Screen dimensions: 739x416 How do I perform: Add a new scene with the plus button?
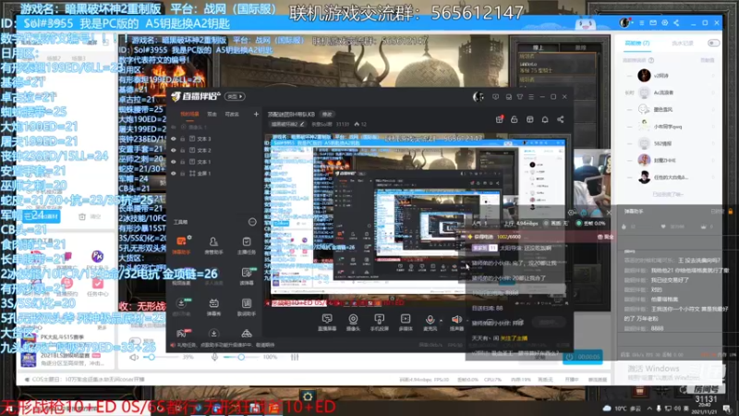coord(256,114)
